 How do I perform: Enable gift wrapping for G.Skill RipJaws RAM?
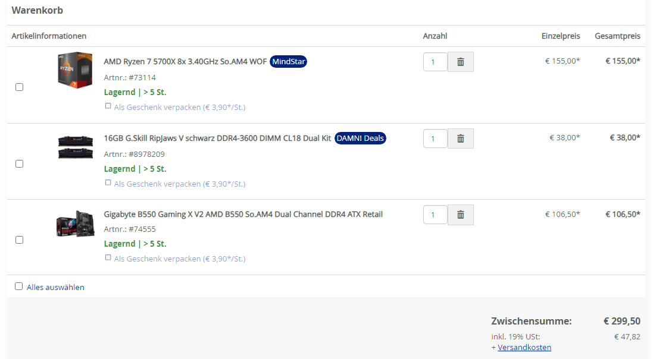[x=108, y=182]
